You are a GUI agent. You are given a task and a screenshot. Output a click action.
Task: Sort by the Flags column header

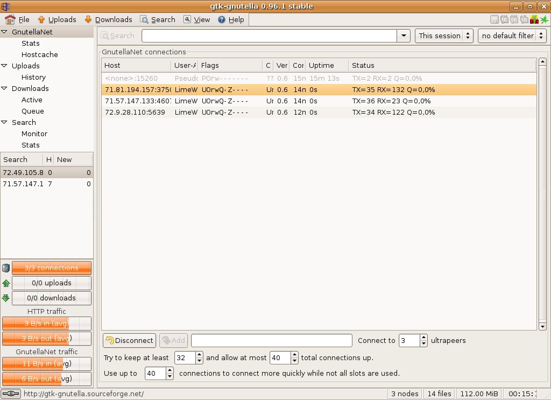tap(230, 65)
